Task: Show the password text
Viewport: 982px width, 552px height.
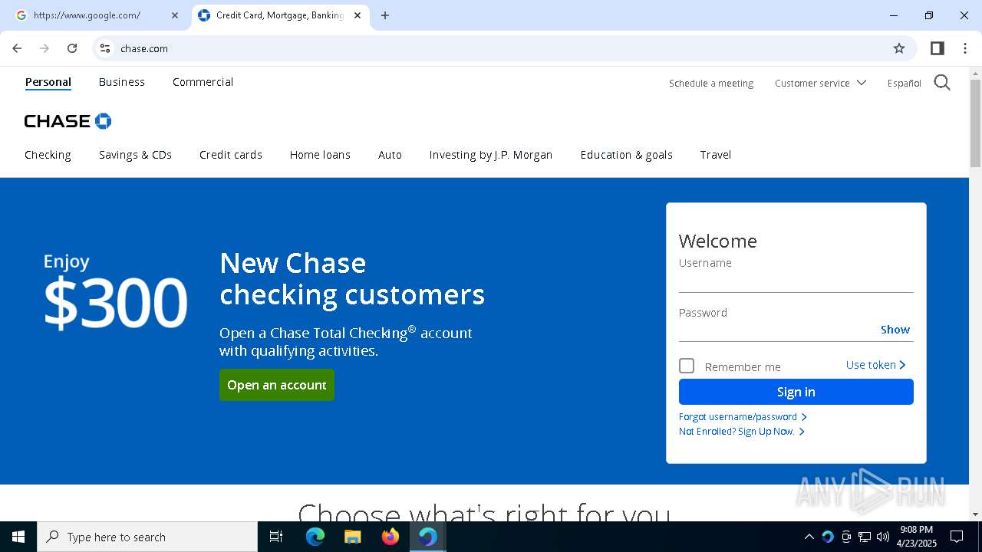Action: coord(895,330)
